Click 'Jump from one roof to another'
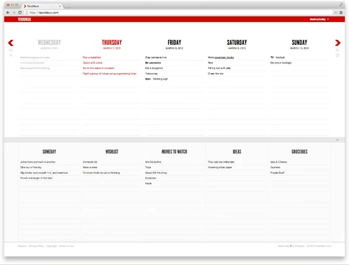Image resolution: width=349 pixels, height=265 pixels. (x=38, y=162)
